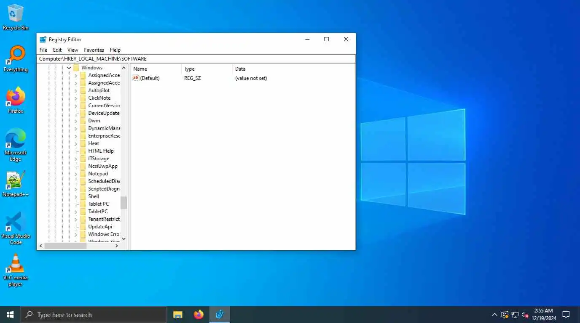Click the Registry Editor title bar icon

[43, 39]
